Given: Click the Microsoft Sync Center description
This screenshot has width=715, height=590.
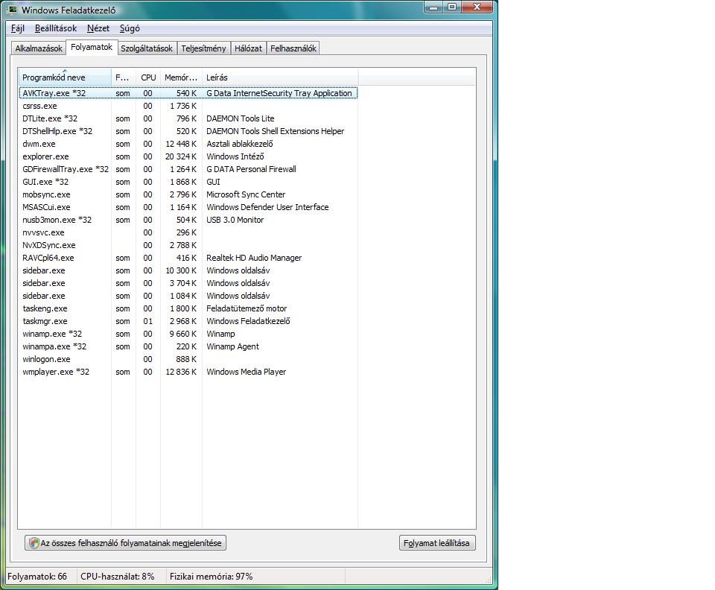Looking at the screenshot, I should pyautogui.click(x=246, y=194).
